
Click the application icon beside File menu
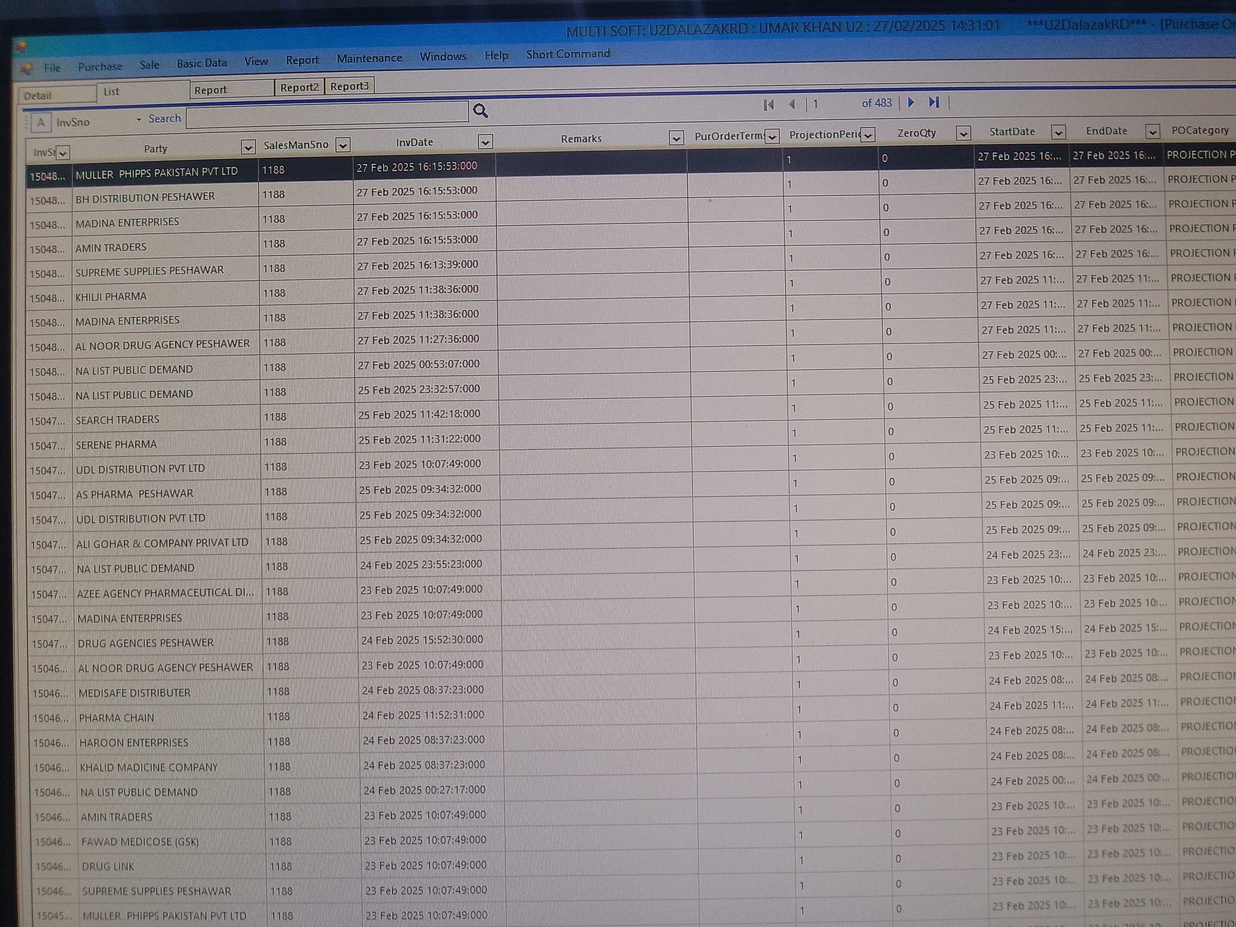coord(26,69)
